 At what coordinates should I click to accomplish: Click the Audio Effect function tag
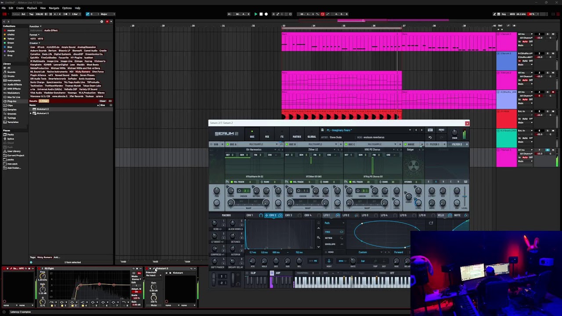click(51, 31)
